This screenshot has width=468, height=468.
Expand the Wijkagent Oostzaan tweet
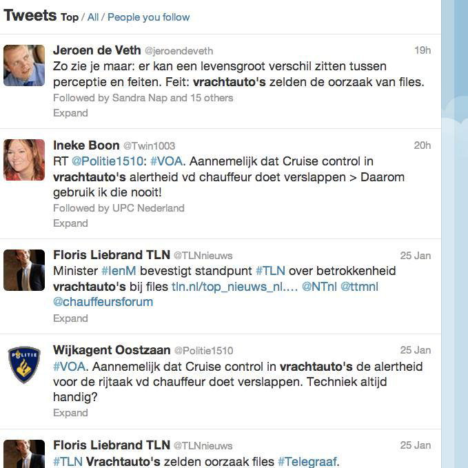pos(70,412)
